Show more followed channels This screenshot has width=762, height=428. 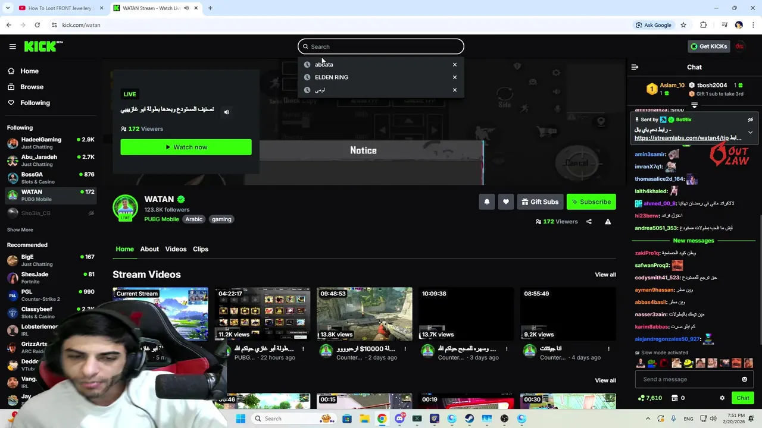(20, 229)
